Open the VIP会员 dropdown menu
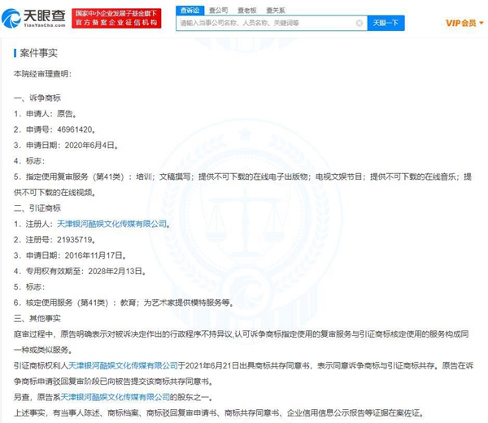488x423 pixels. [460, 23]
